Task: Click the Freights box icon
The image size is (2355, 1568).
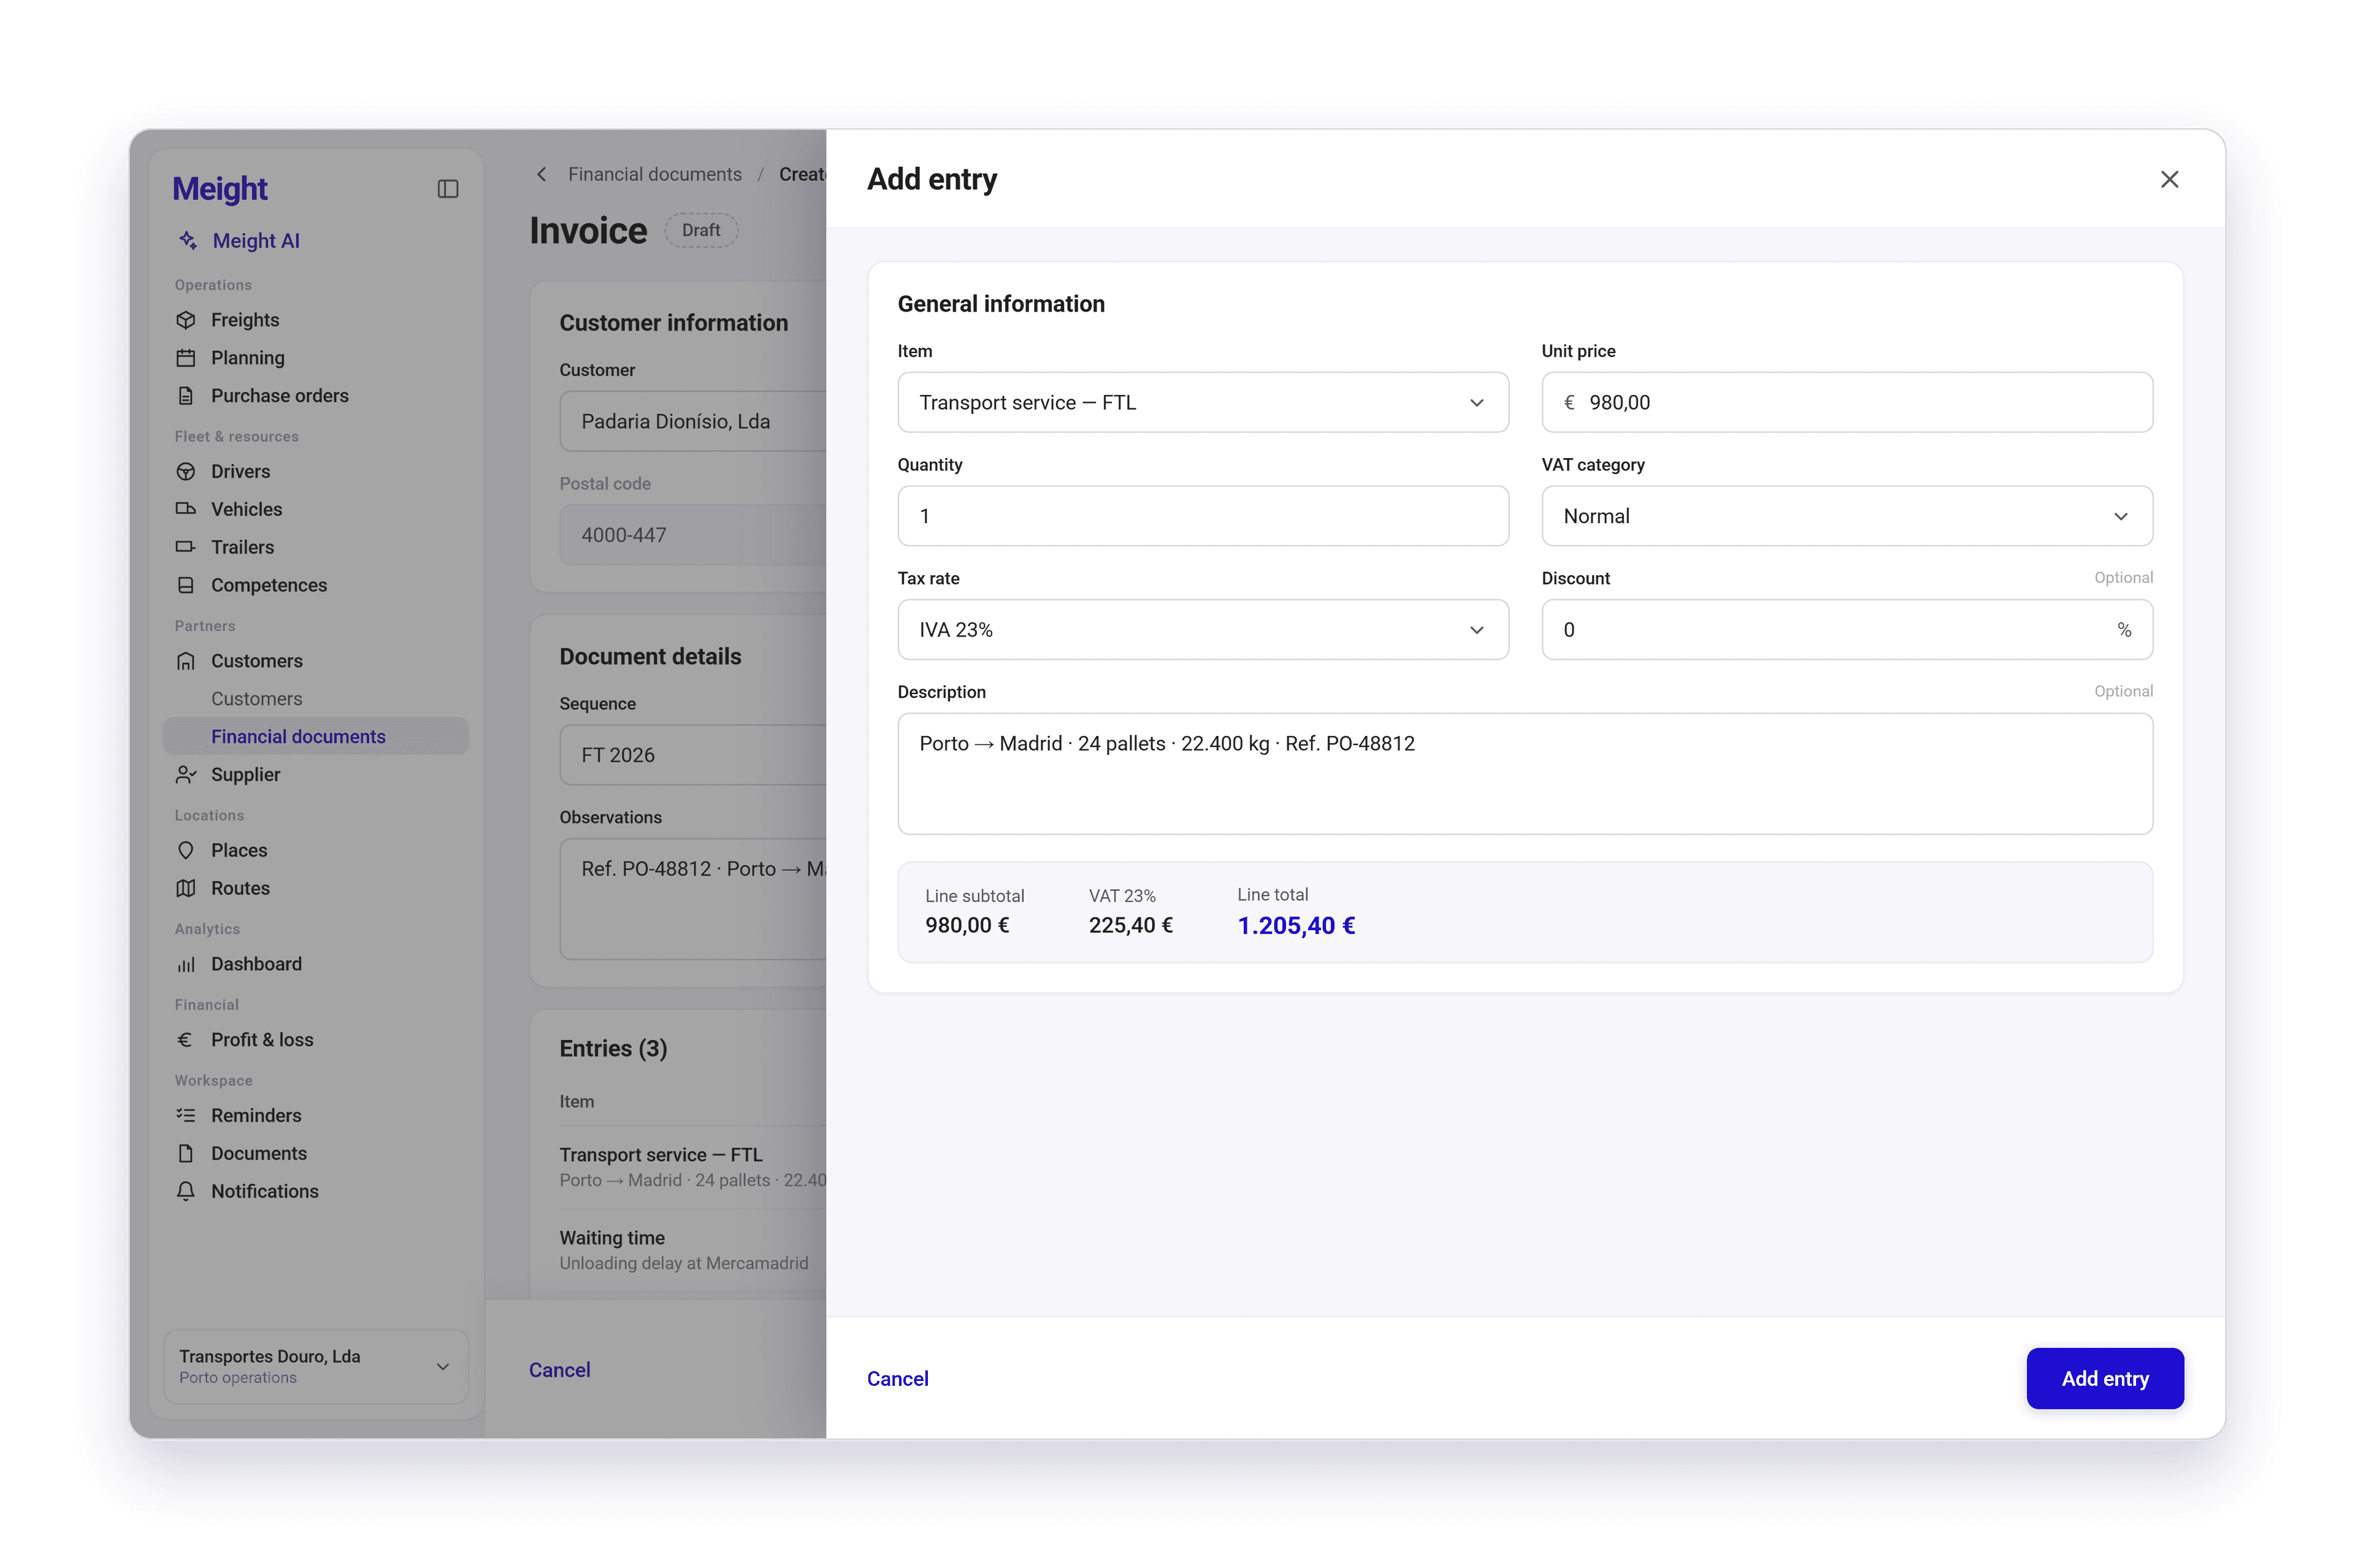Action: tap(186, 320)
